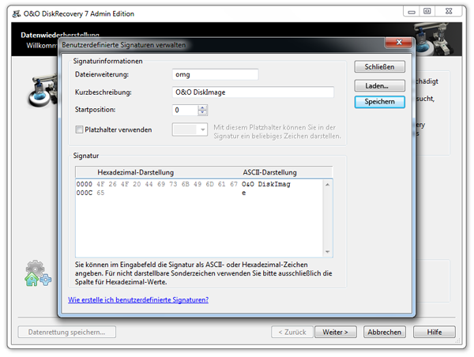Screen dimensions: 474x357
Task: Enable the Platzhalter verwenden checkbox
Action: 79,130
